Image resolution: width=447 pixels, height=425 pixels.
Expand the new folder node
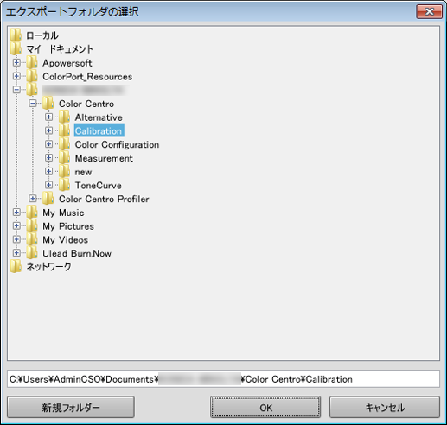click(x=49, y=171)
